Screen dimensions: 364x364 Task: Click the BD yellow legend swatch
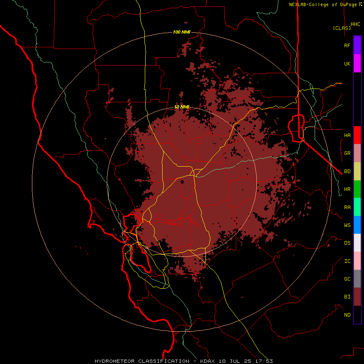(x=357, y=171)
